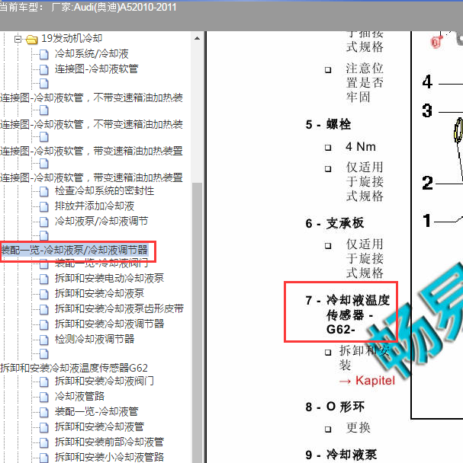Click item 6 支承板 heading
Image resolution: width=463 pixels, height=463 pixels.
tap(335, 223)
